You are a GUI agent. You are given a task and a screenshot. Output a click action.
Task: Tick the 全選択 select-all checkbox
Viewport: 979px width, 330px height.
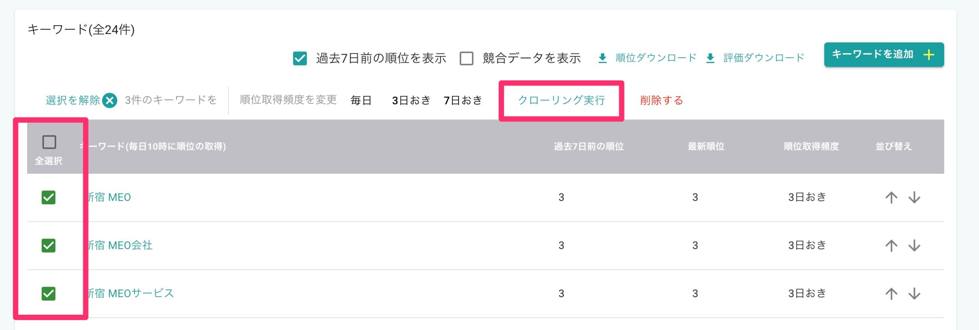[49, 142]
